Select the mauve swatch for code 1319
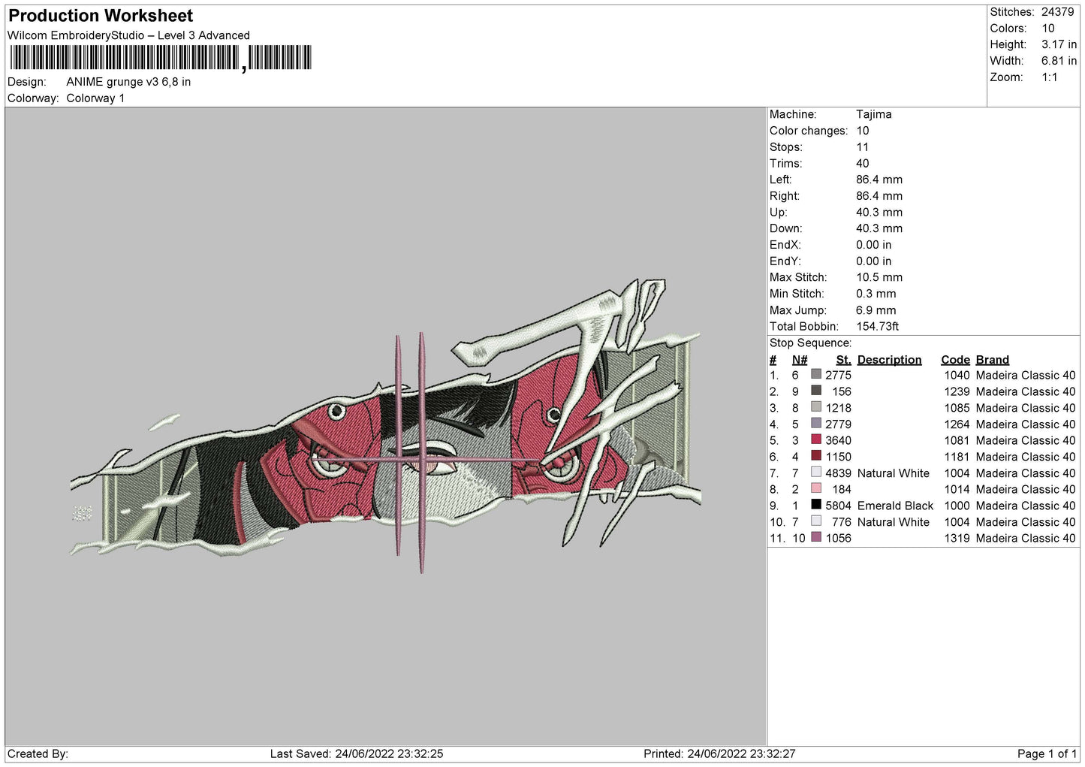Image resolution: width=1085 pixels, height=767 pixels. (x=816, y=538)
